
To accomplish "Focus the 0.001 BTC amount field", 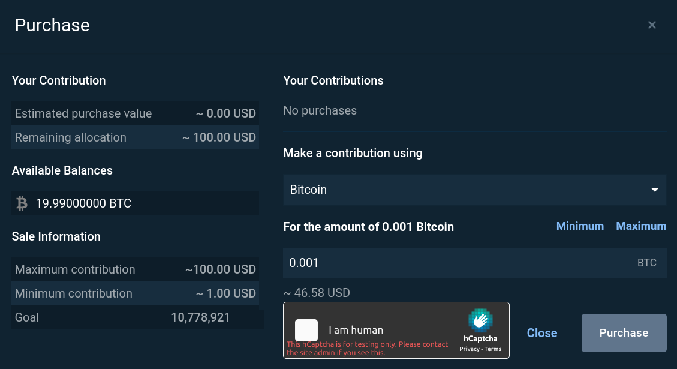I will click(x=474, y=263).
